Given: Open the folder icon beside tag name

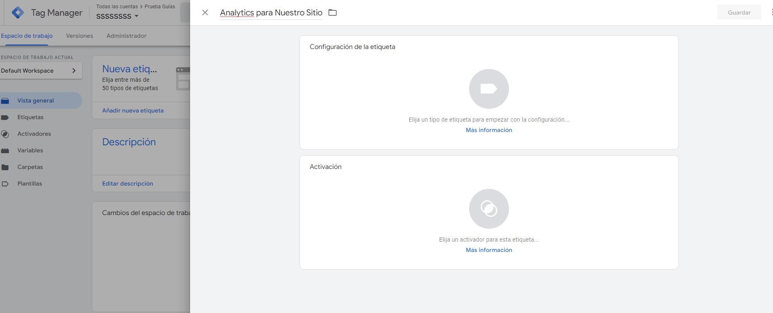Looking at the screenshot, I should 333,12.
